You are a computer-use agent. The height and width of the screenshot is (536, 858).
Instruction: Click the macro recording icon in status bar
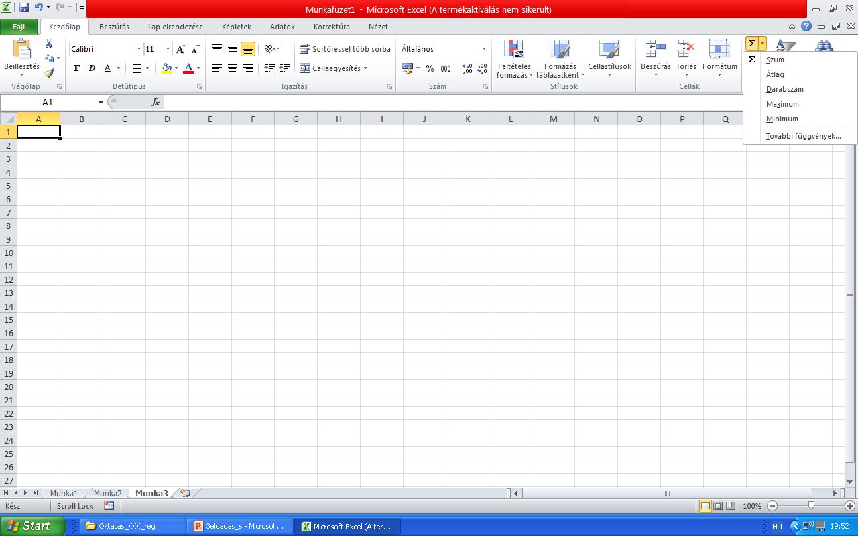pos(109,506)
